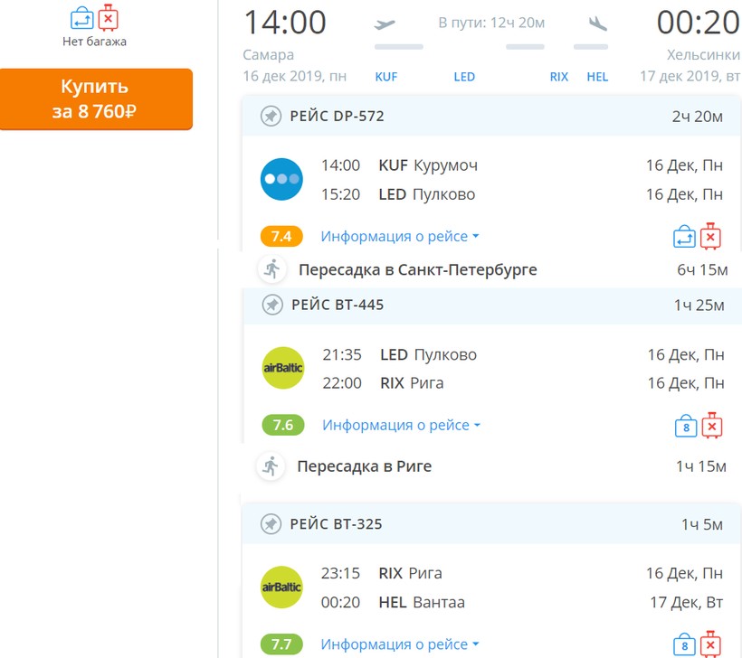Click the orange Buy for 8 760₽ button
The height and width of the screenshot is (658, 742).
[96, 99]
